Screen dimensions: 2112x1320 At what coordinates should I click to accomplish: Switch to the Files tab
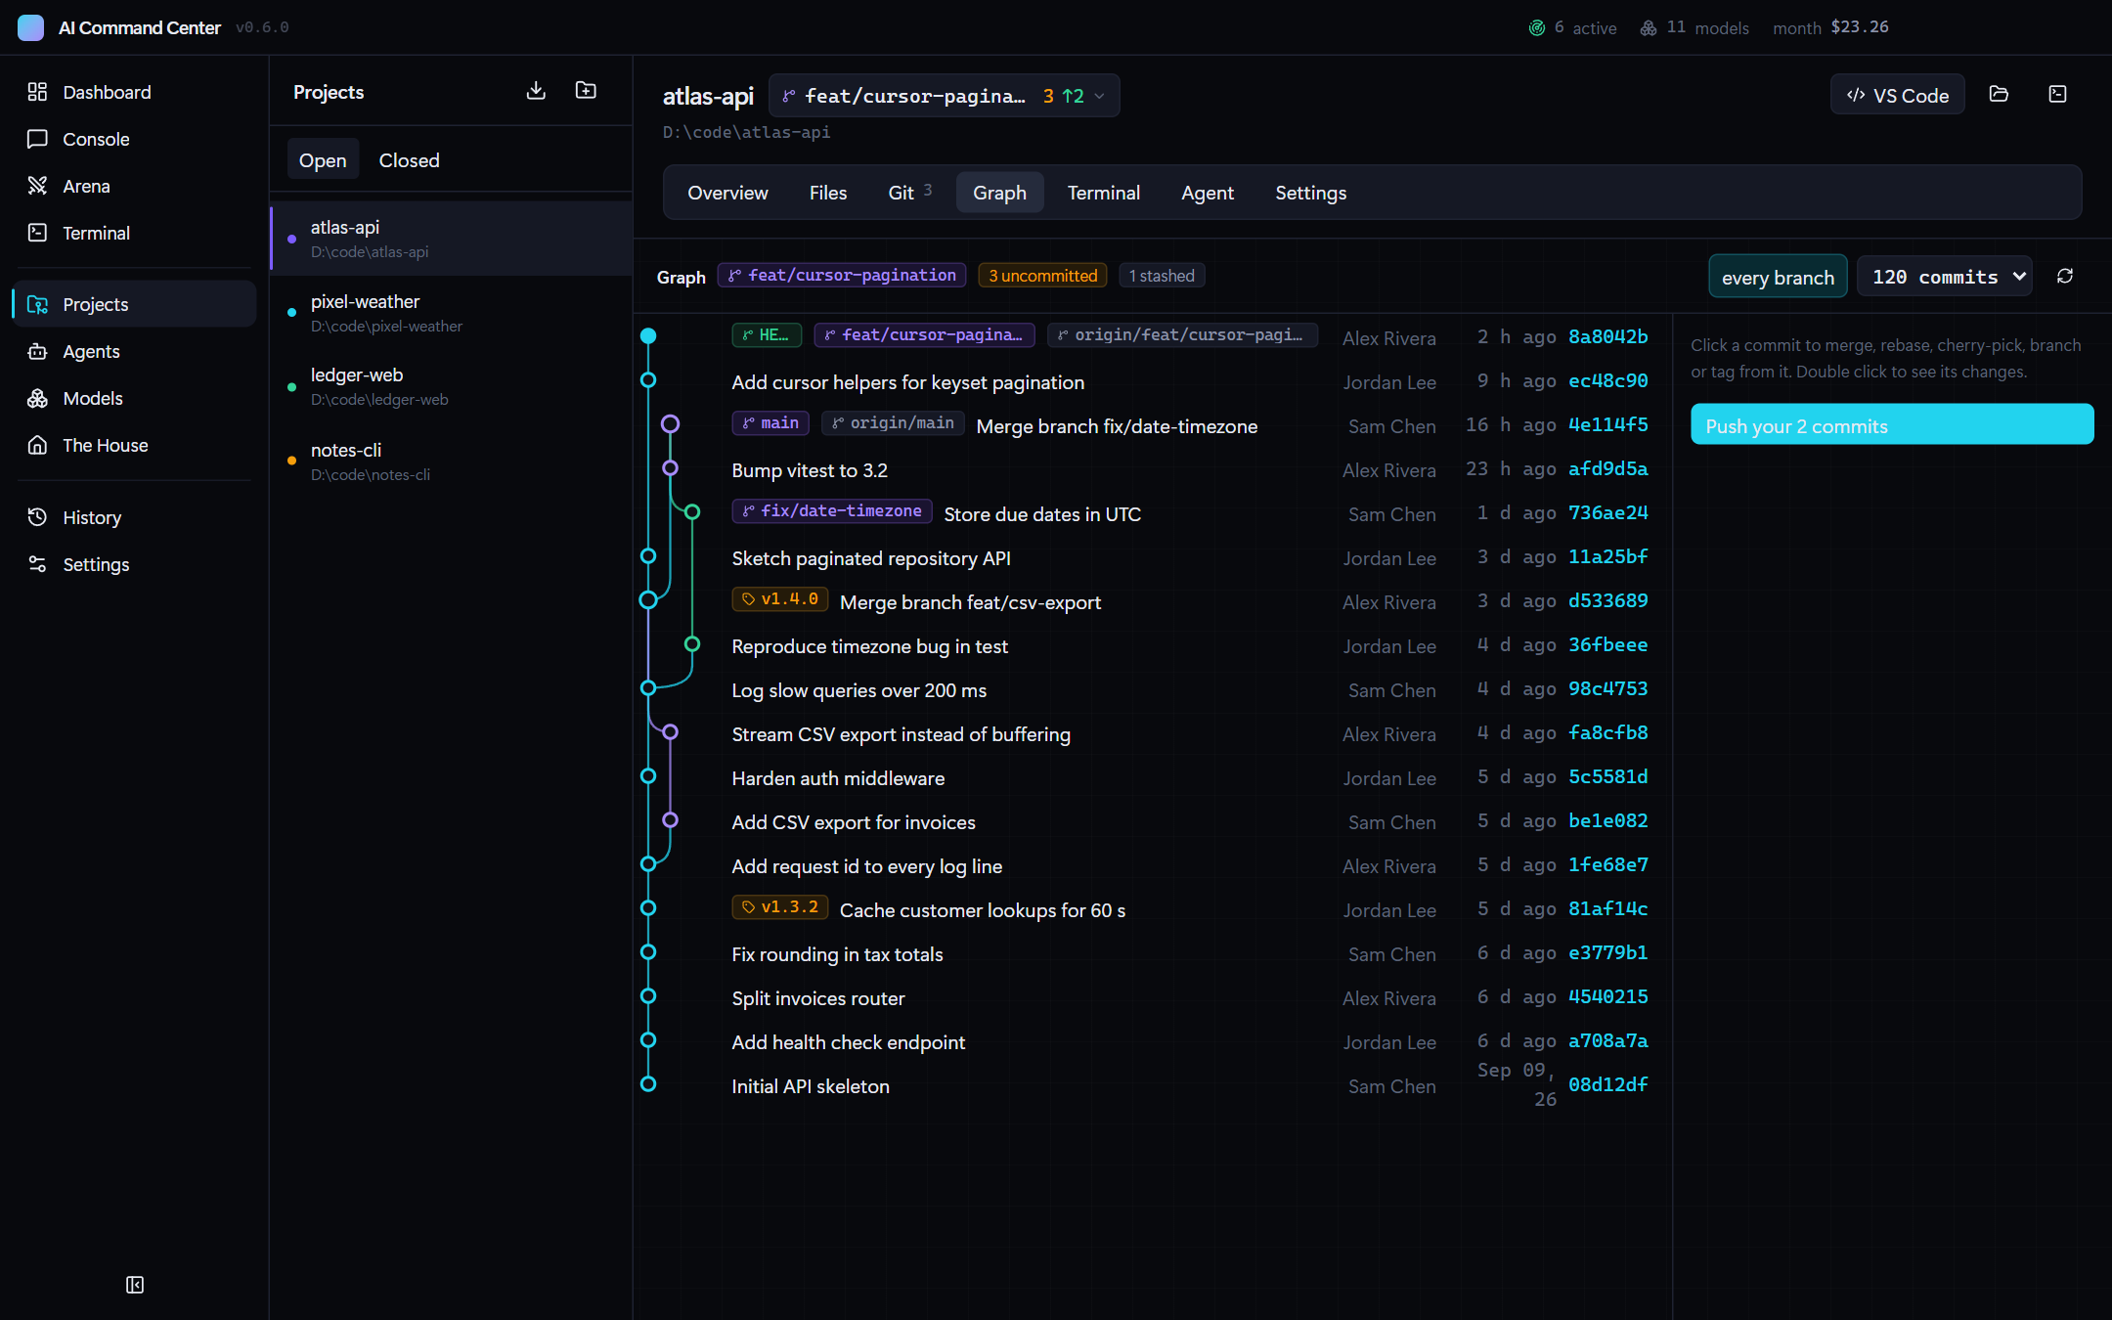click(x=828, y=193)
